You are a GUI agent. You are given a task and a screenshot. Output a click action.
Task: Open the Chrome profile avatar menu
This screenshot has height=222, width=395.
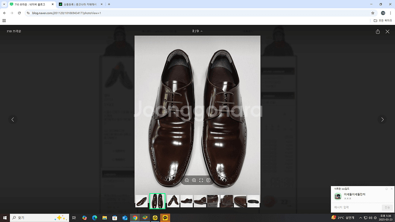pos(383,13)
